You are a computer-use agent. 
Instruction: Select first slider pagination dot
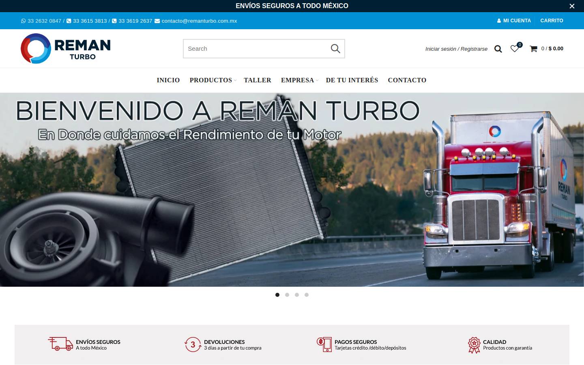click(x=277, y=295)
